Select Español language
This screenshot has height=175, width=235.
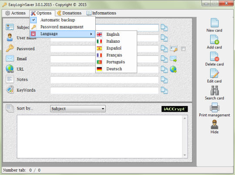[x=116, y=48]
